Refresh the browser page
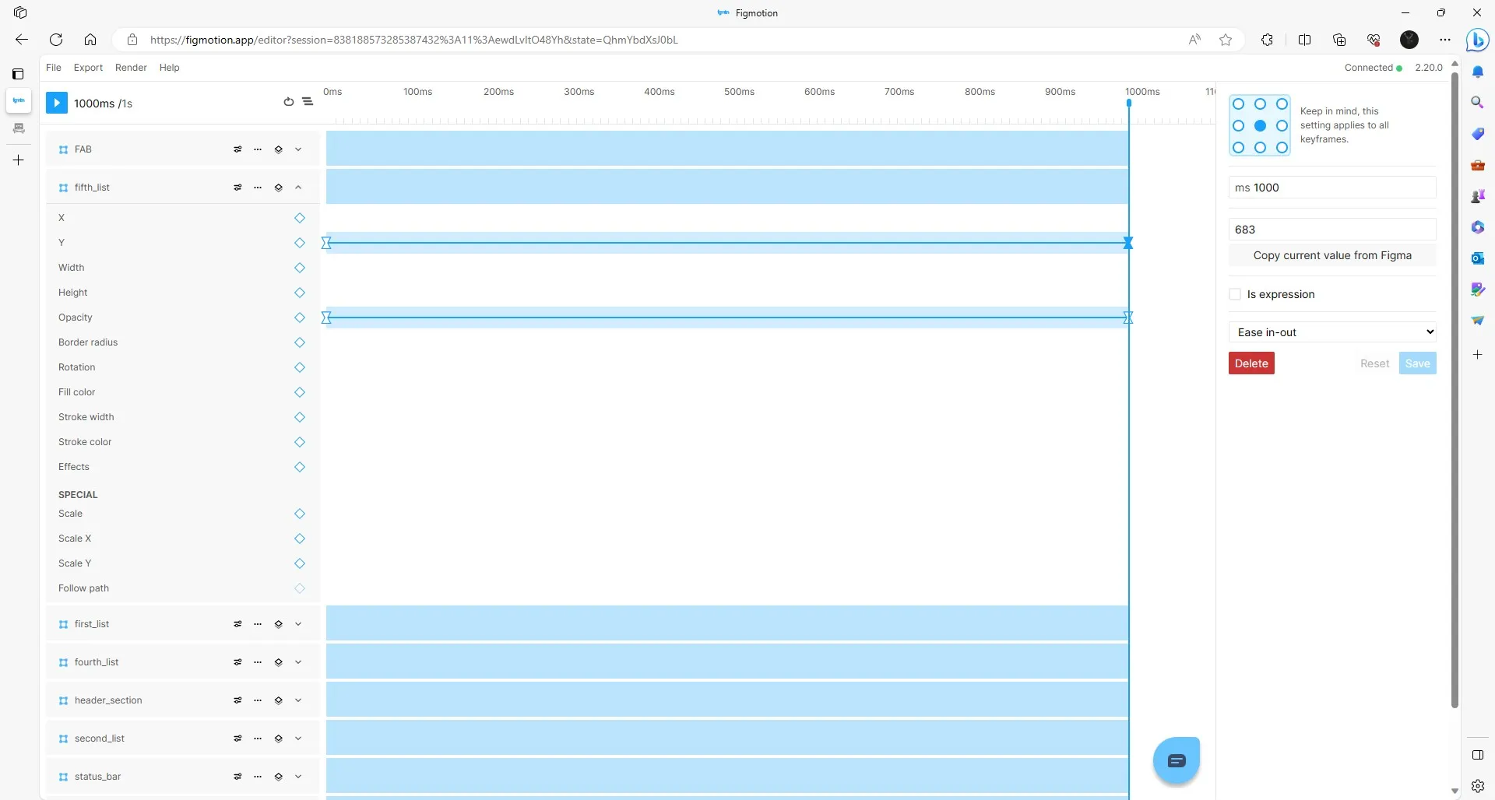 coord(56,40)
